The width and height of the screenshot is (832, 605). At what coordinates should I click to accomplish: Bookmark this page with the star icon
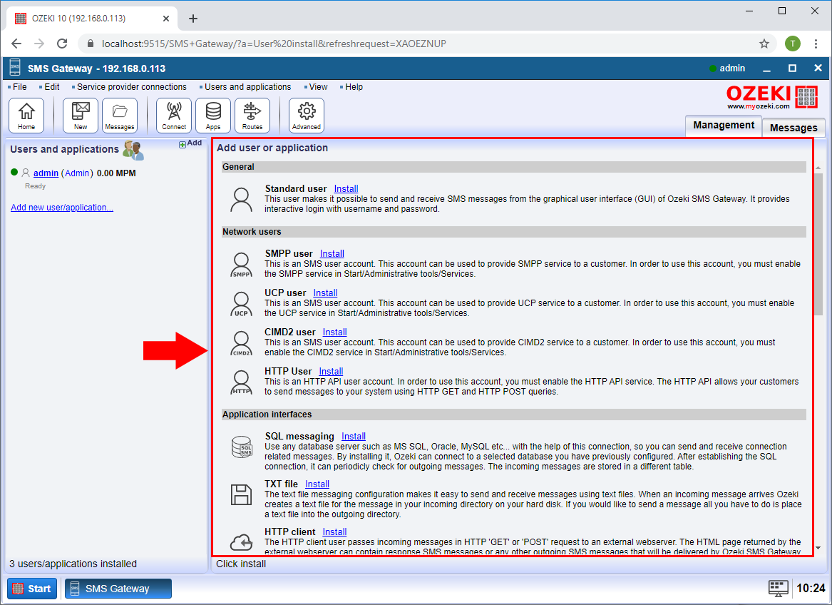click(x=764, y=44)
